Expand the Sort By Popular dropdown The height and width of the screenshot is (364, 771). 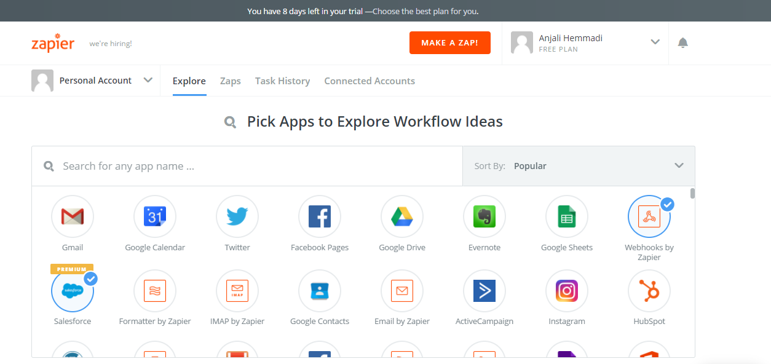point(579,166)
